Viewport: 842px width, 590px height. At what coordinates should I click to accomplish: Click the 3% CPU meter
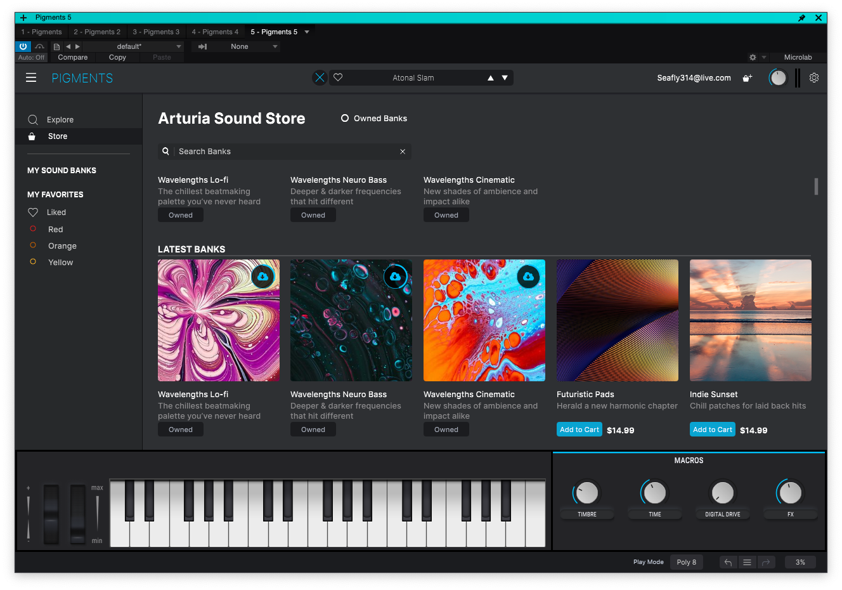(800, 562)
